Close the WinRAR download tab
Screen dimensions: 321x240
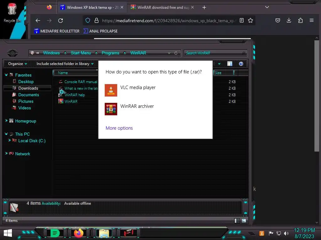click(x=192, y=7)
